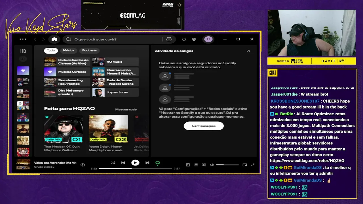363x204 pixels.
Task: Open 'Skateboarding Rap / HipHop' tile
Action: 67,82
